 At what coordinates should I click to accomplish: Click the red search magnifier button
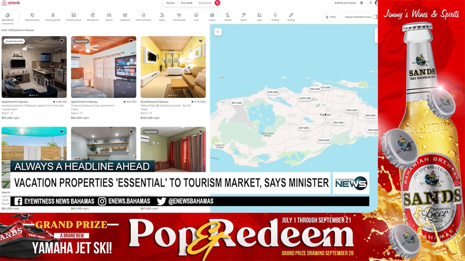pyautogui.click(x=217, y=3)
